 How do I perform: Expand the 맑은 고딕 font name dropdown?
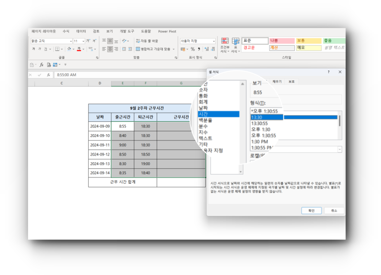click(70, 41)
